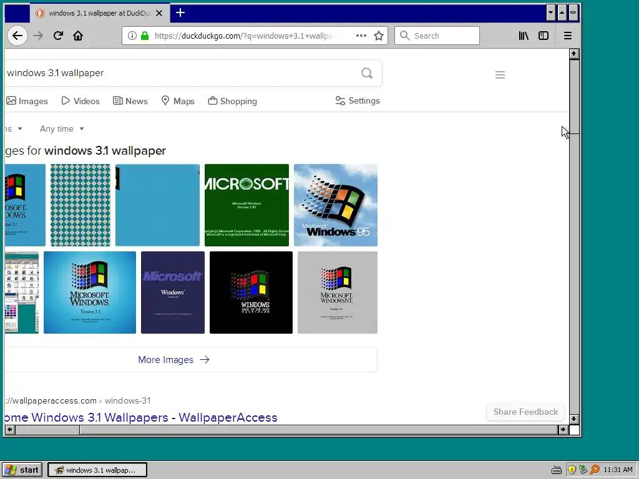Click the vertical scrollbar up arrow
This screenshot has height=479, width=639.
[x=574, y=54]
